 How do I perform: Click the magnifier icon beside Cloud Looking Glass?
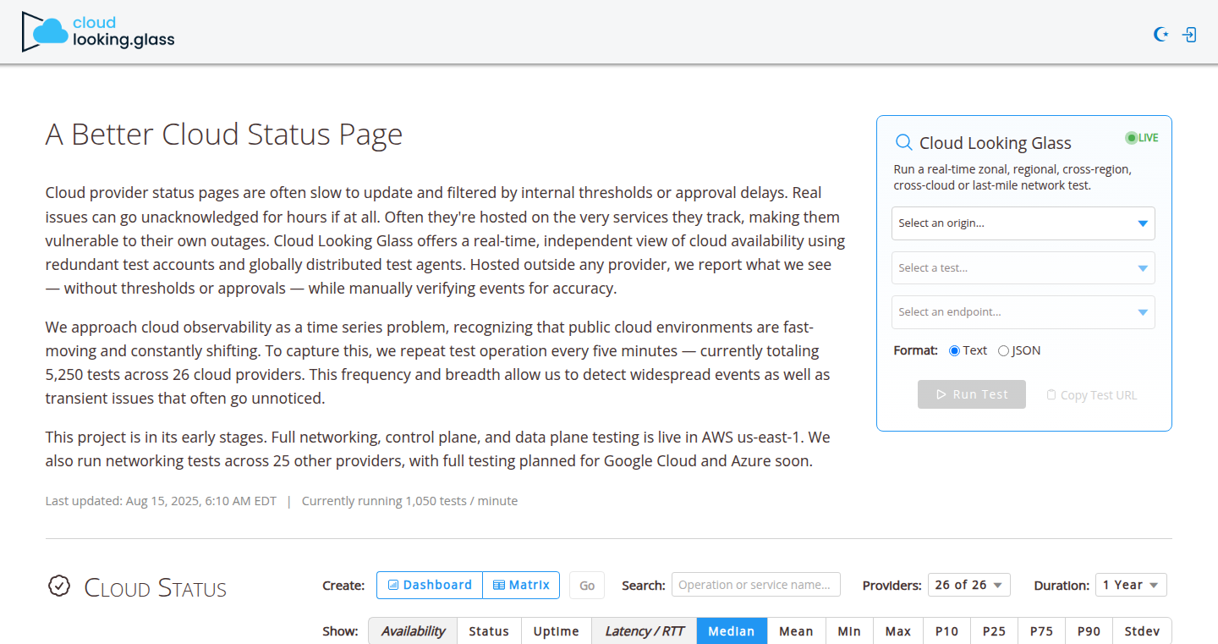click(904, 142)
